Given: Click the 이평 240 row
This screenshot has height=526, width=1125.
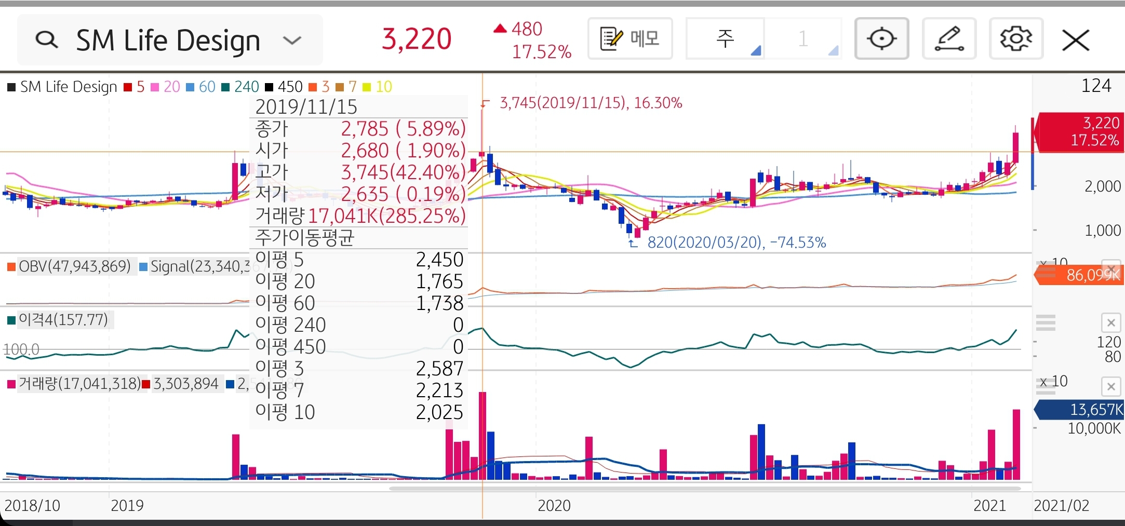Looking at the screenshot, I should point(359,325).
